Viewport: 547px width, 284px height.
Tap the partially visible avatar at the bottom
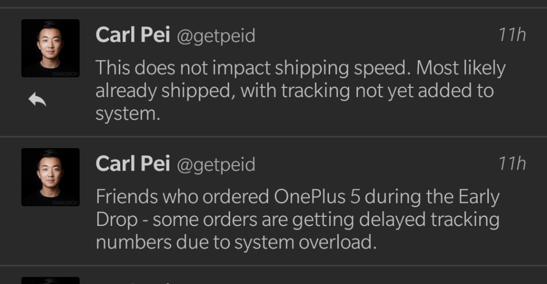[50, 280]
